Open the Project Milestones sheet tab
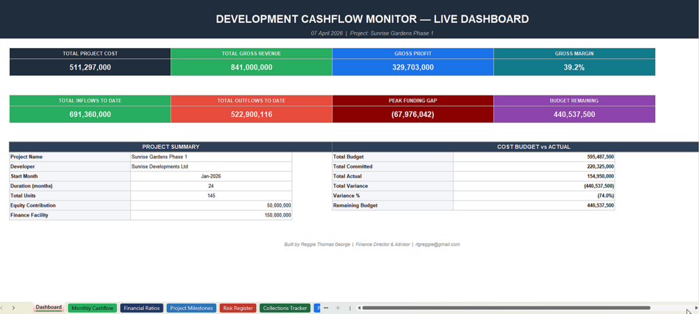This screenshot has height=314, width=699. click(x=191, y=308)
